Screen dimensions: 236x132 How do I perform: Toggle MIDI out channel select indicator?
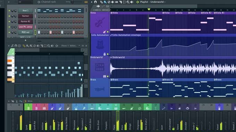coord(35,32)
